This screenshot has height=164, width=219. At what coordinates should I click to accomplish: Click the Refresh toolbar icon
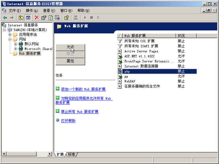(x=51, y=18)
